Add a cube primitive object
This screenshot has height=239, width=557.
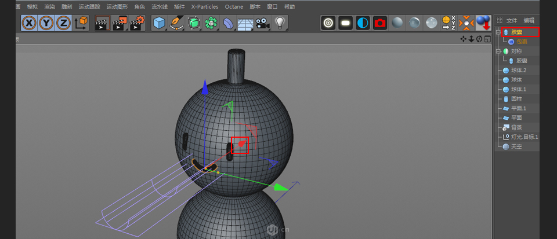point(160,23)
